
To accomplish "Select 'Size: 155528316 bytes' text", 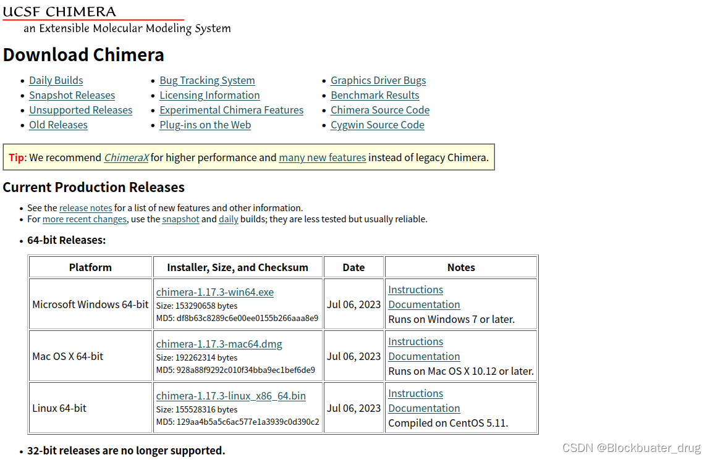I will coord(197,410).
